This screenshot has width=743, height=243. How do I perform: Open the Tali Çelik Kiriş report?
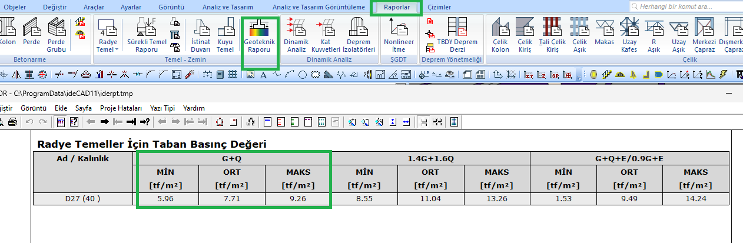[x=552, y=35]
